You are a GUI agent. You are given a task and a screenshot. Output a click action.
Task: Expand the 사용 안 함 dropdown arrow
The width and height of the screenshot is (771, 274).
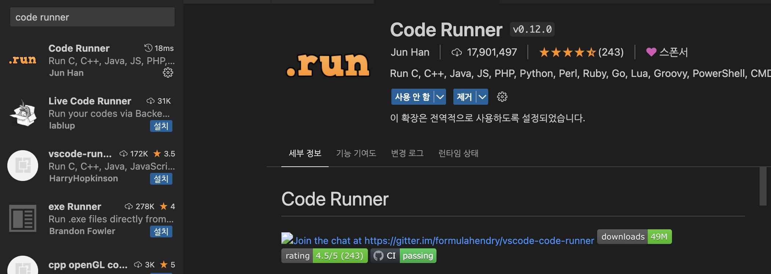[440, 97]
